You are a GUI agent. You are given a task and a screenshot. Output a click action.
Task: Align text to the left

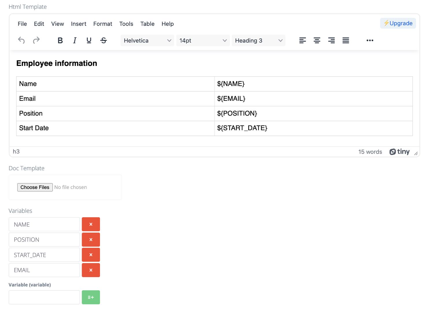[302, 40]
